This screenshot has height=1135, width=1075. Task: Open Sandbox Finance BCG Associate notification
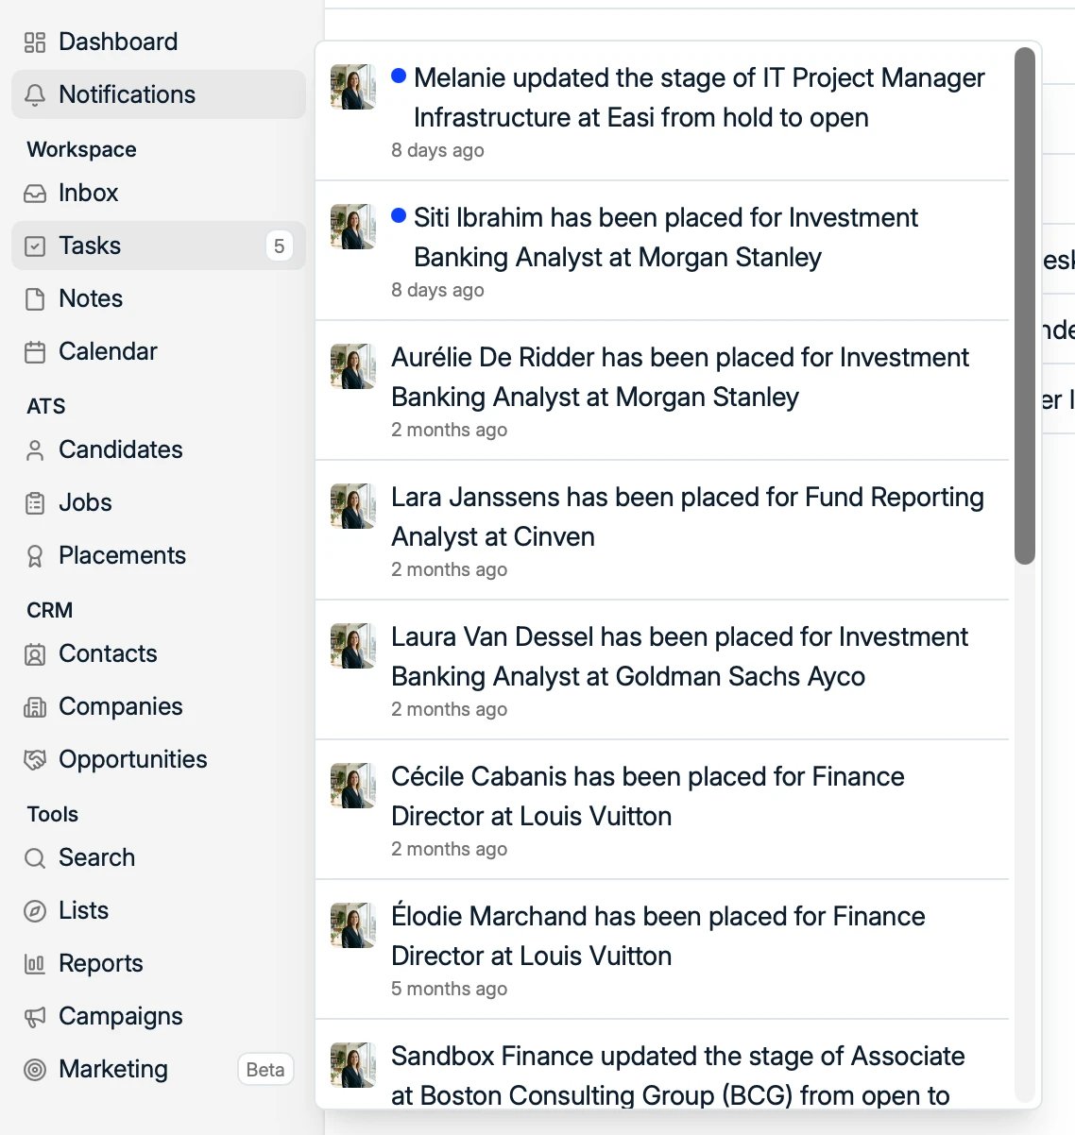662,1064
